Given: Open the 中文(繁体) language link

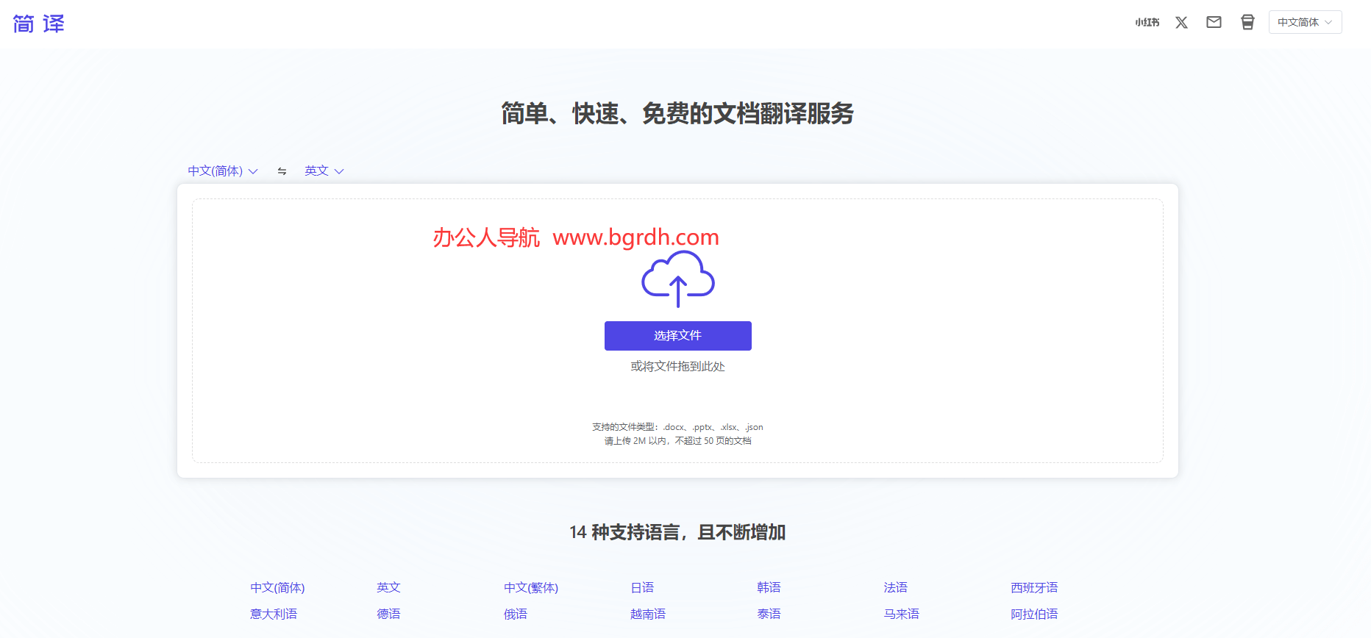Looking at the screenshot, I should 531,587.
